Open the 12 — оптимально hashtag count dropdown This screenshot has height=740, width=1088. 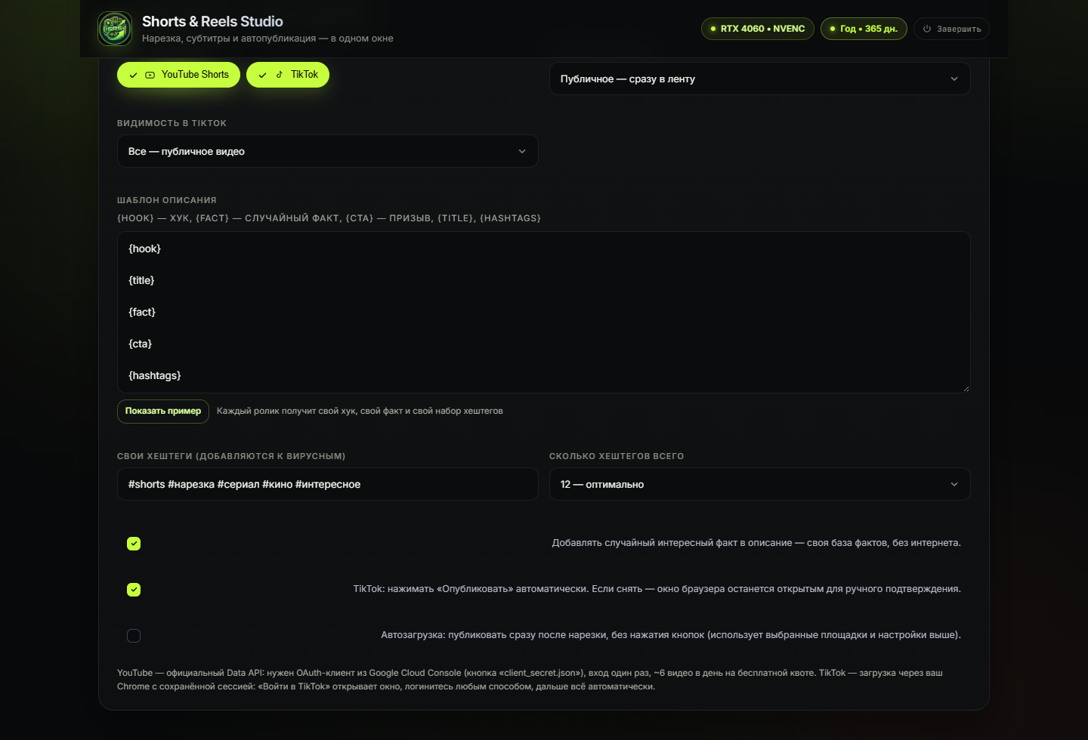(760, 484)
